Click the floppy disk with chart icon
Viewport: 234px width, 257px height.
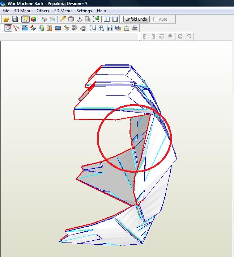(x=118, y=28)
